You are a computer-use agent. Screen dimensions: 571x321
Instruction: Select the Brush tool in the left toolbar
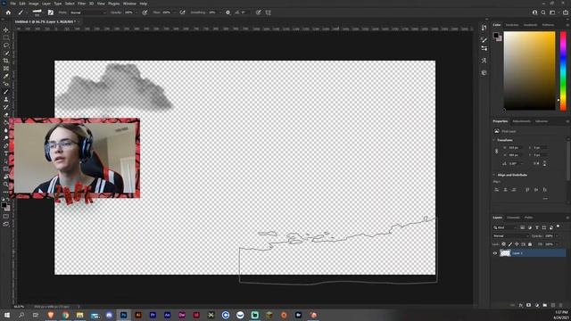point(6,92)
